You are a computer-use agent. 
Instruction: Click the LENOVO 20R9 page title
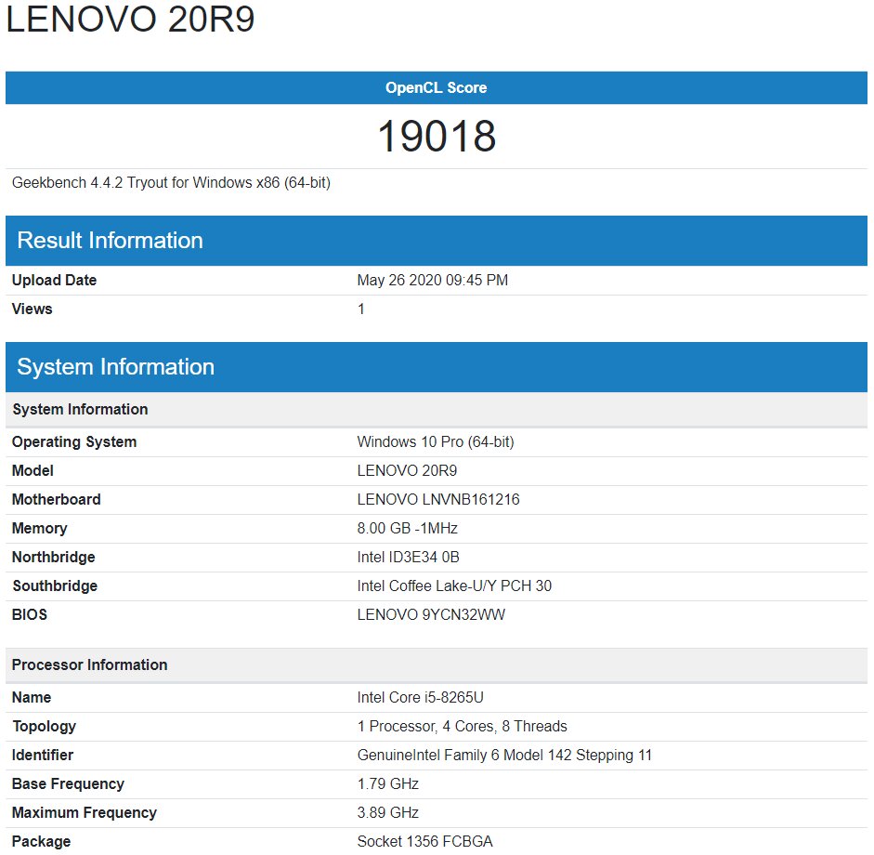click(x=130, y=19)
